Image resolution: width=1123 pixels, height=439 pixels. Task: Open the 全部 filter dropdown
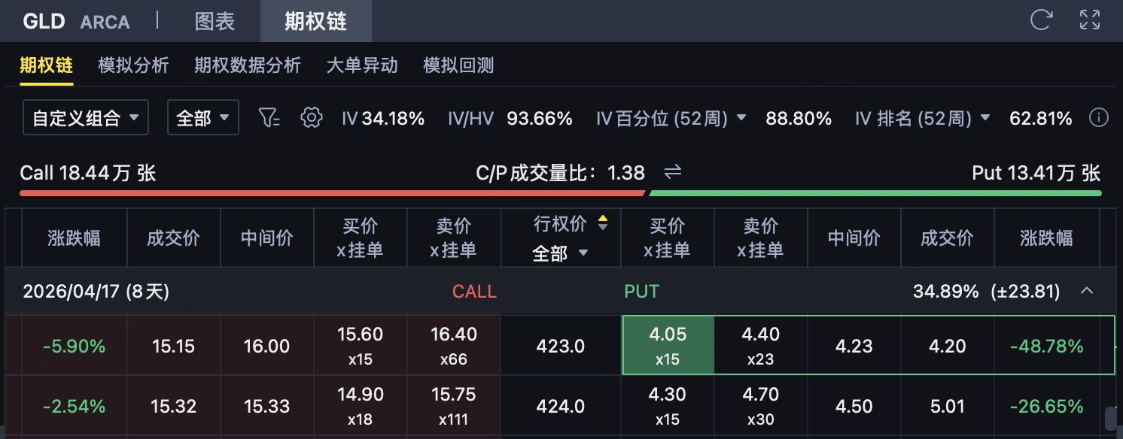tap(202, 118)
